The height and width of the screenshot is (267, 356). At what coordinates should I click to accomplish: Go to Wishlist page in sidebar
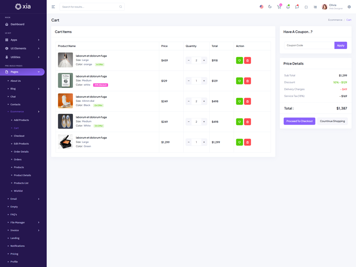(18, 191)
